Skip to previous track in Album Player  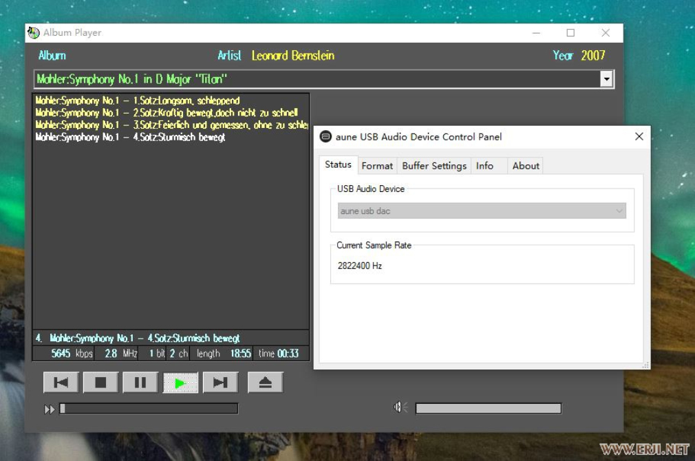click(x=61, y=383)
